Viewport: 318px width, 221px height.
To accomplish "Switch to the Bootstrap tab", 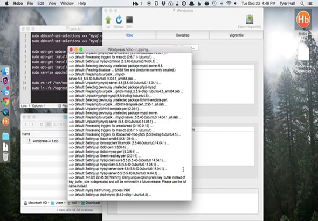I will pos(183,35).
